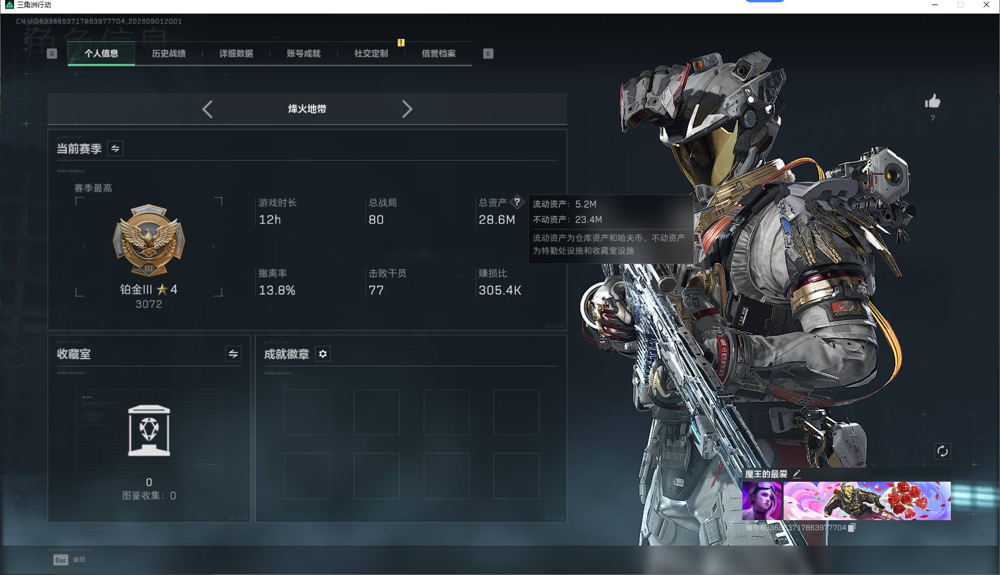
Task: Click the 击败干员 77 value
Action: pyautogui.click(x=376, y=291)
